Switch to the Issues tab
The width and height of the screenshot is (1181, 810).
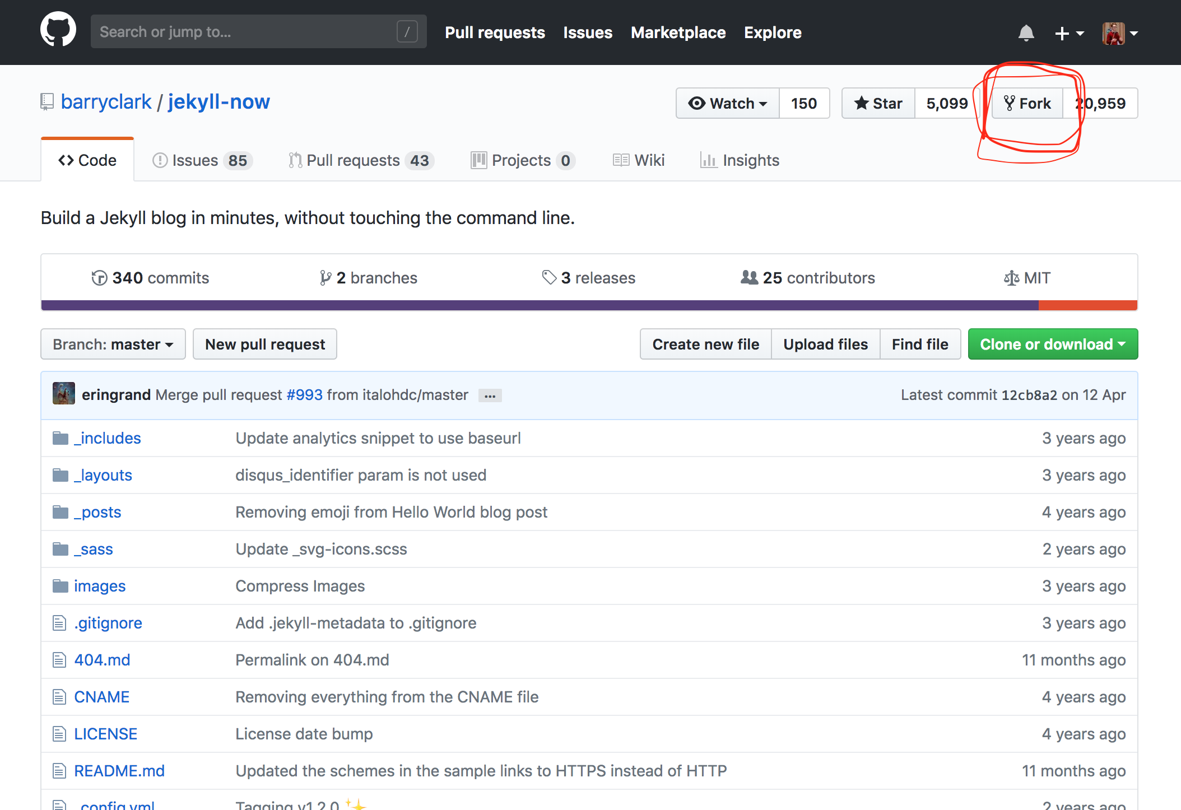click(x=202, y=160)
